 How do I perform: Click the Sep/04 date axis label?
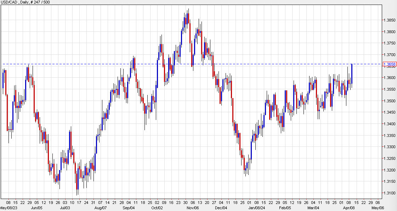pyautogui.click(x=129, y=208)
